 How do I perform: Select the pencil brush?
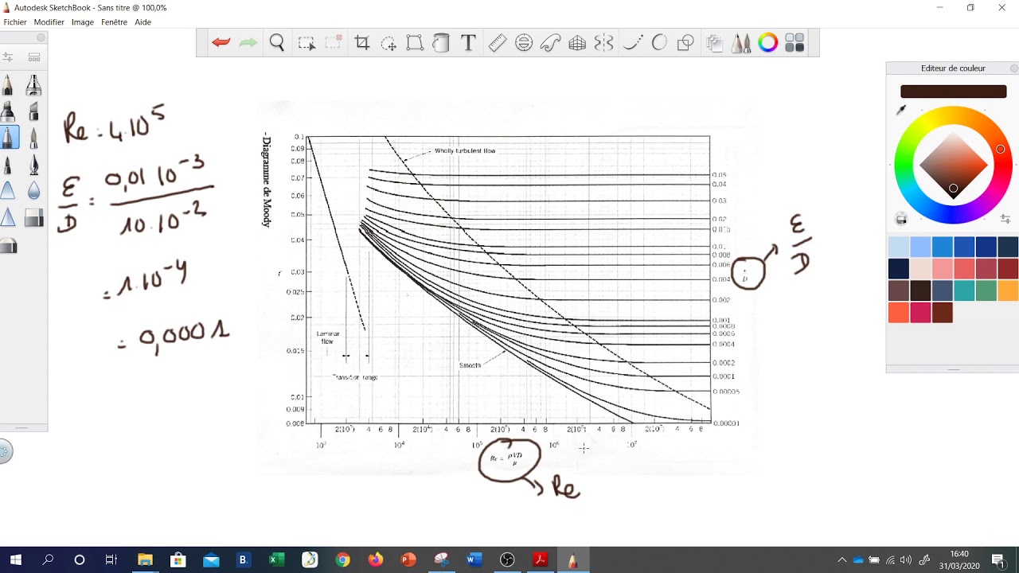point(8,84)
